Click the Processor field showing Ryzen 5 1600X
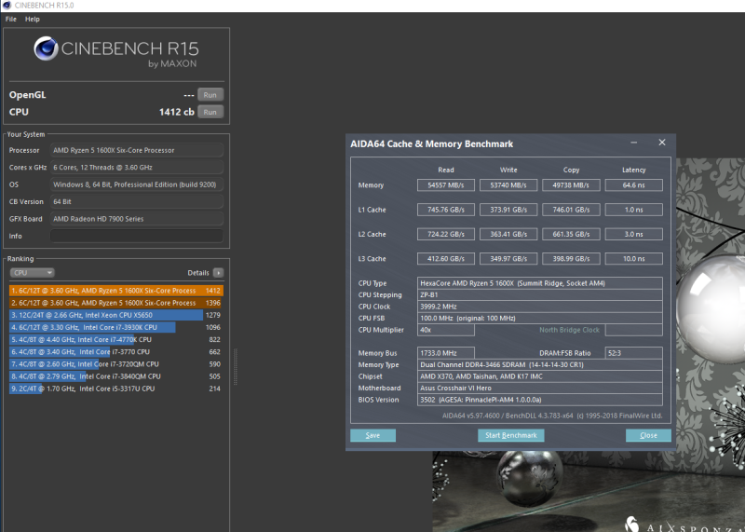The height and width of the screenshot is (532, 745). (x=136, y=150)
